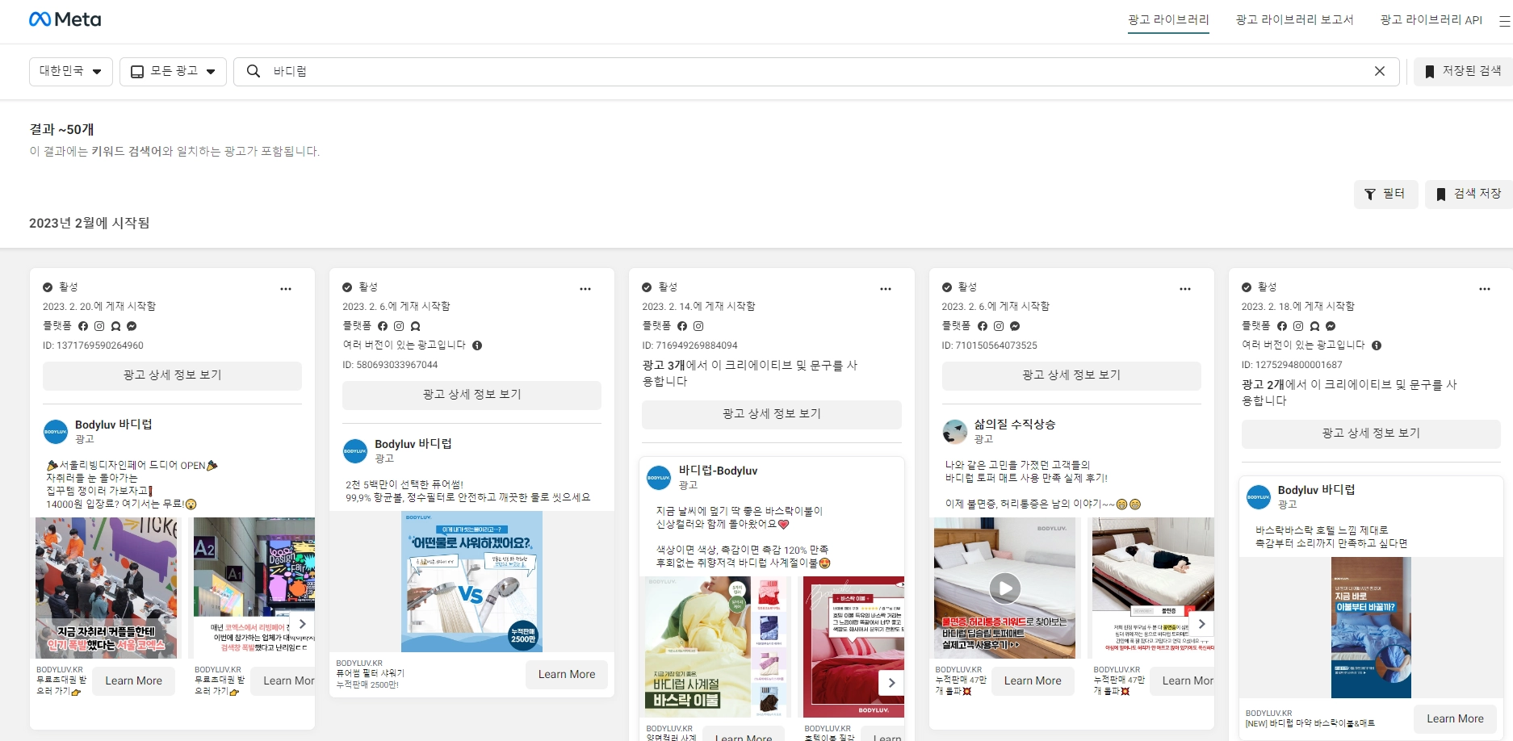Viewport: 1513px width, 741px height.
Task: Click the info icon on ad ID ending 1687
Action: [1377, 345]
